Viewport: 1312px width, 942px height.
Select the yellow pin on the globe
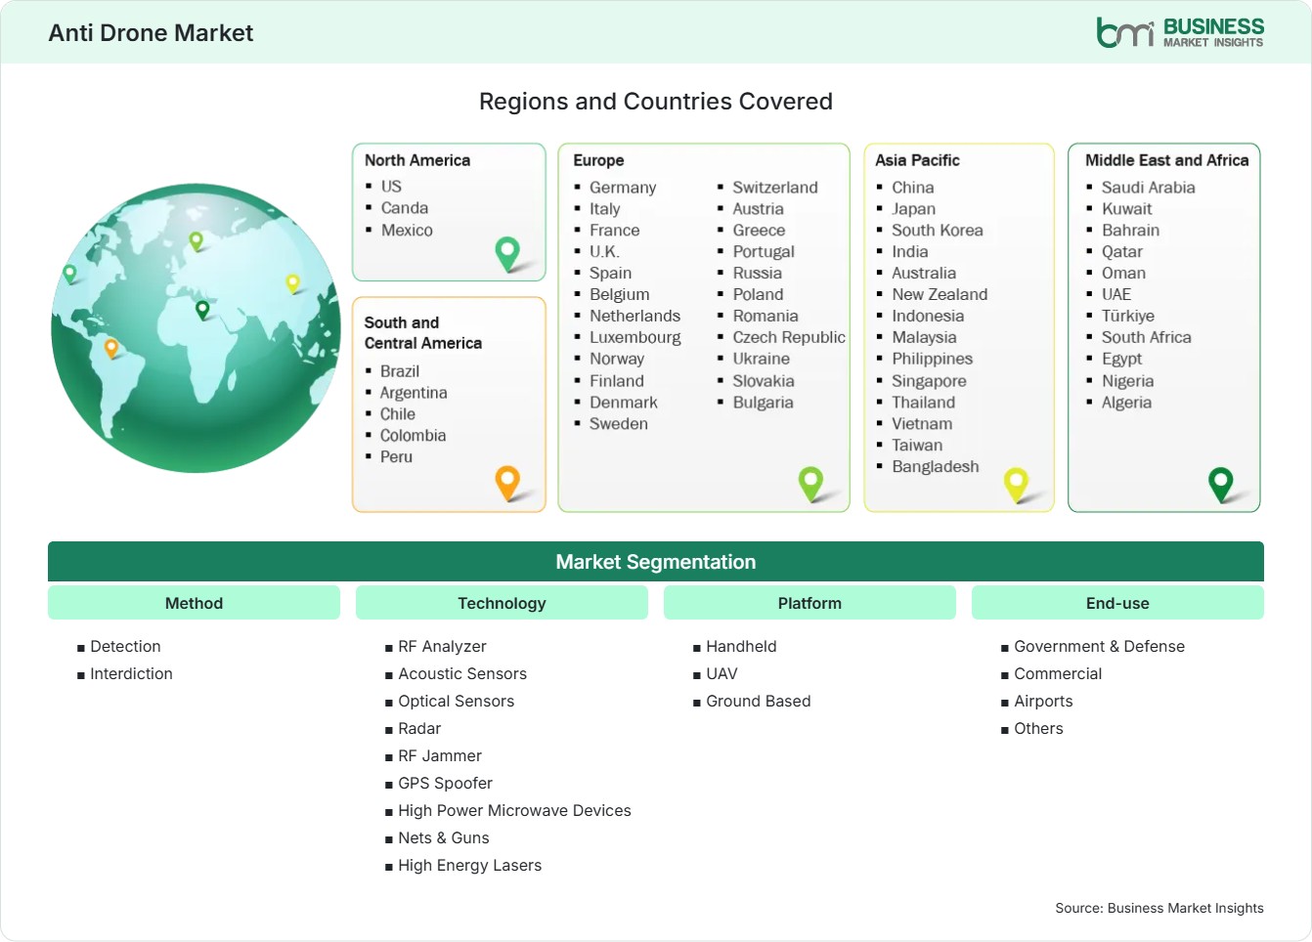292,283
